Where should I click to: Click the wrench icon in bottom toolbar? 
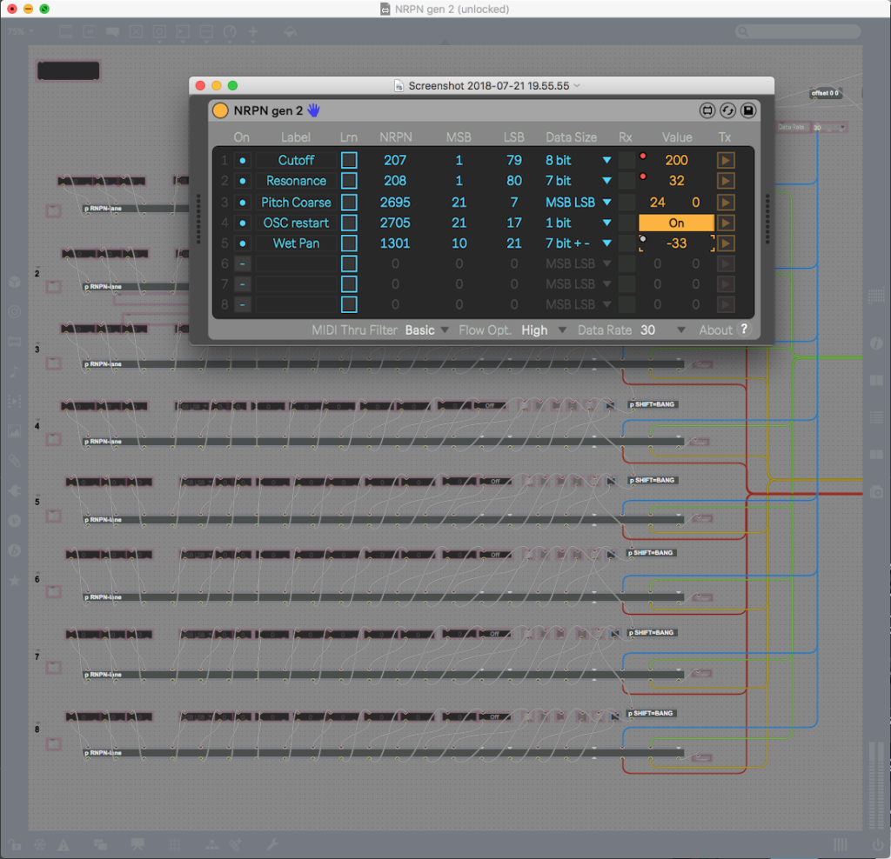point(271,844)
